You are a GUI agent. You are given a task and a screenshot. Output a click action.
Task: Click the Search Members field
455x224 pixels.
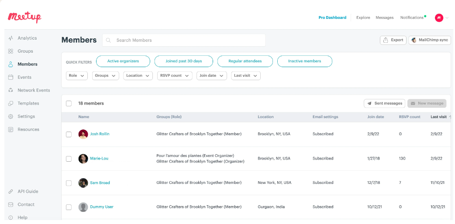(188, 41)
